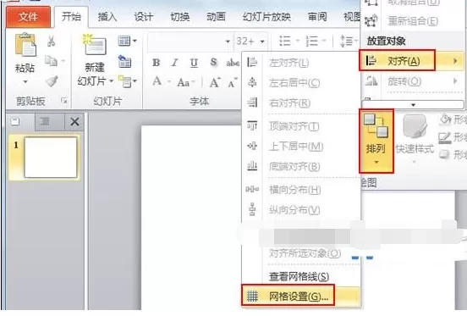Select slide 1 thumbnail
The image size is (467, 316).
[x=50, y=157]
